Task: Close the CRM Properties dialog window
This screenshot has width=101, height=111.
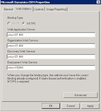Action: coord(99,2)
